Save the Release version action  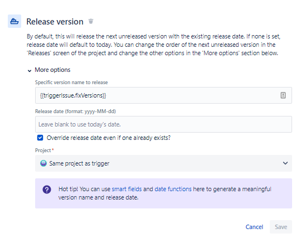pos(281,227)
